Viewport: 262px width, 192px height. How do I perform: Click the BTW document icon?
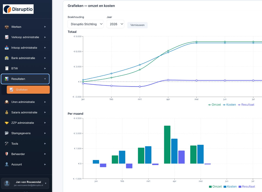(x=7, y=68)
